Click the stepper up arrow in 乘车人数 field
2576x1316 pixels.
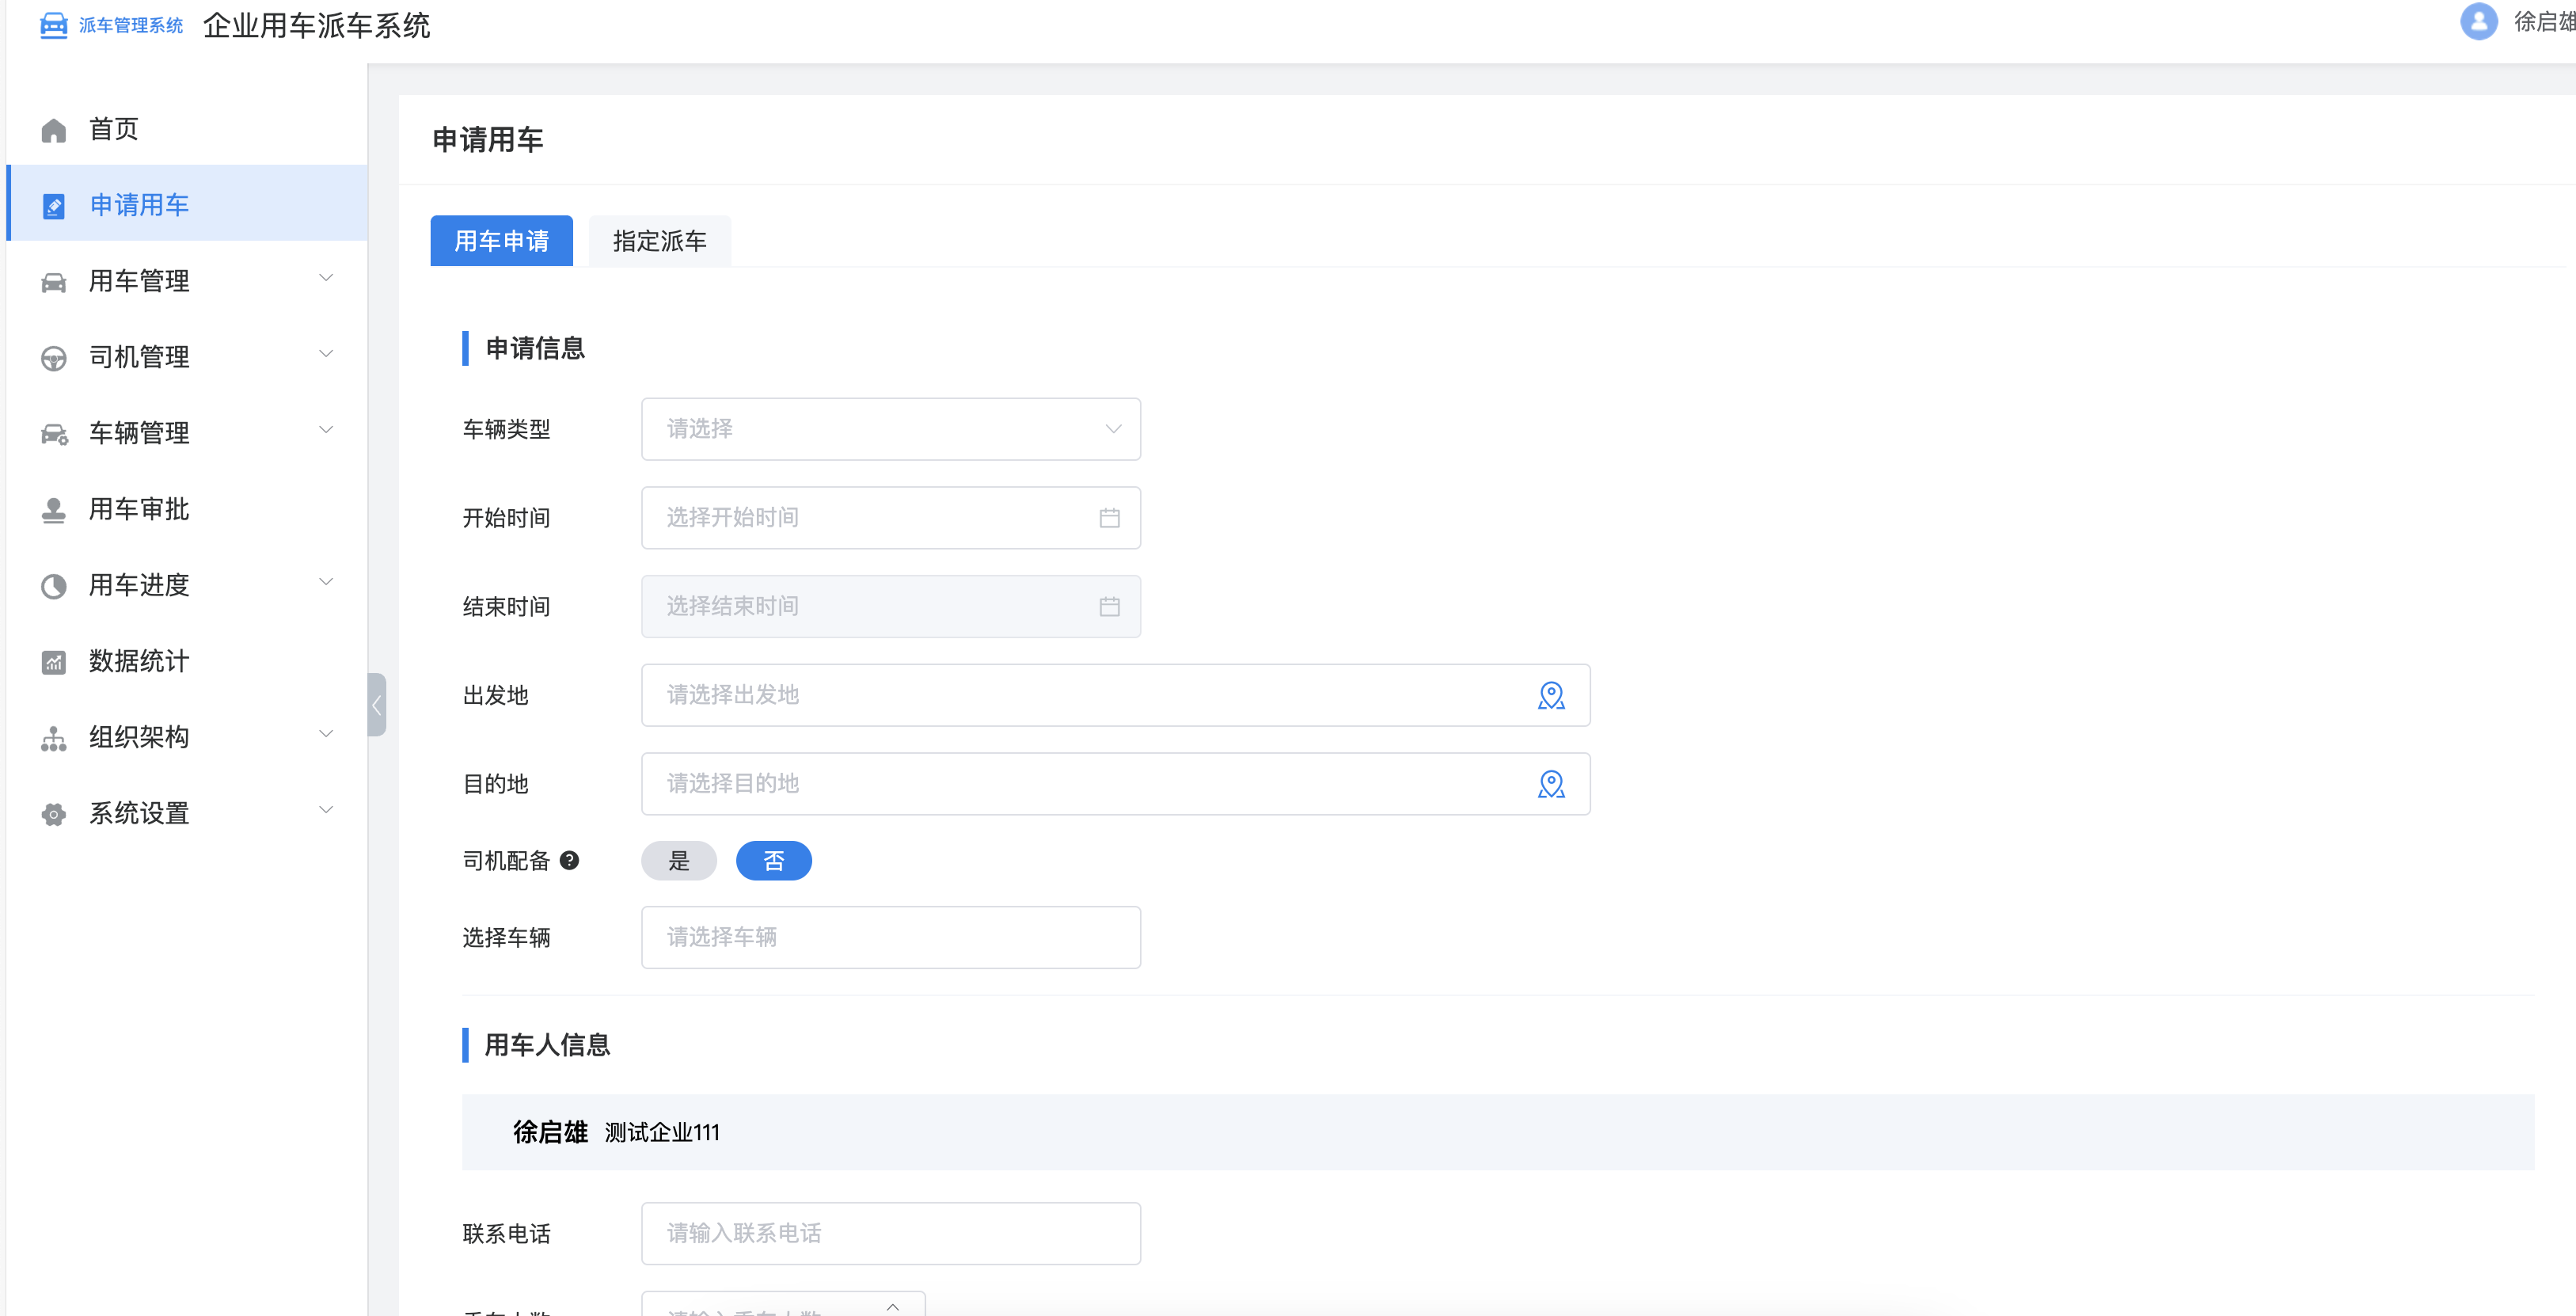click(893, 1306)
